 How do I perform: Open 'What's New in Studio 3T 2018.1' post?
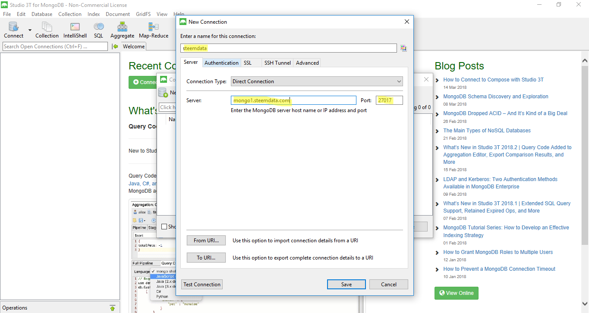(x=507, y=207)
